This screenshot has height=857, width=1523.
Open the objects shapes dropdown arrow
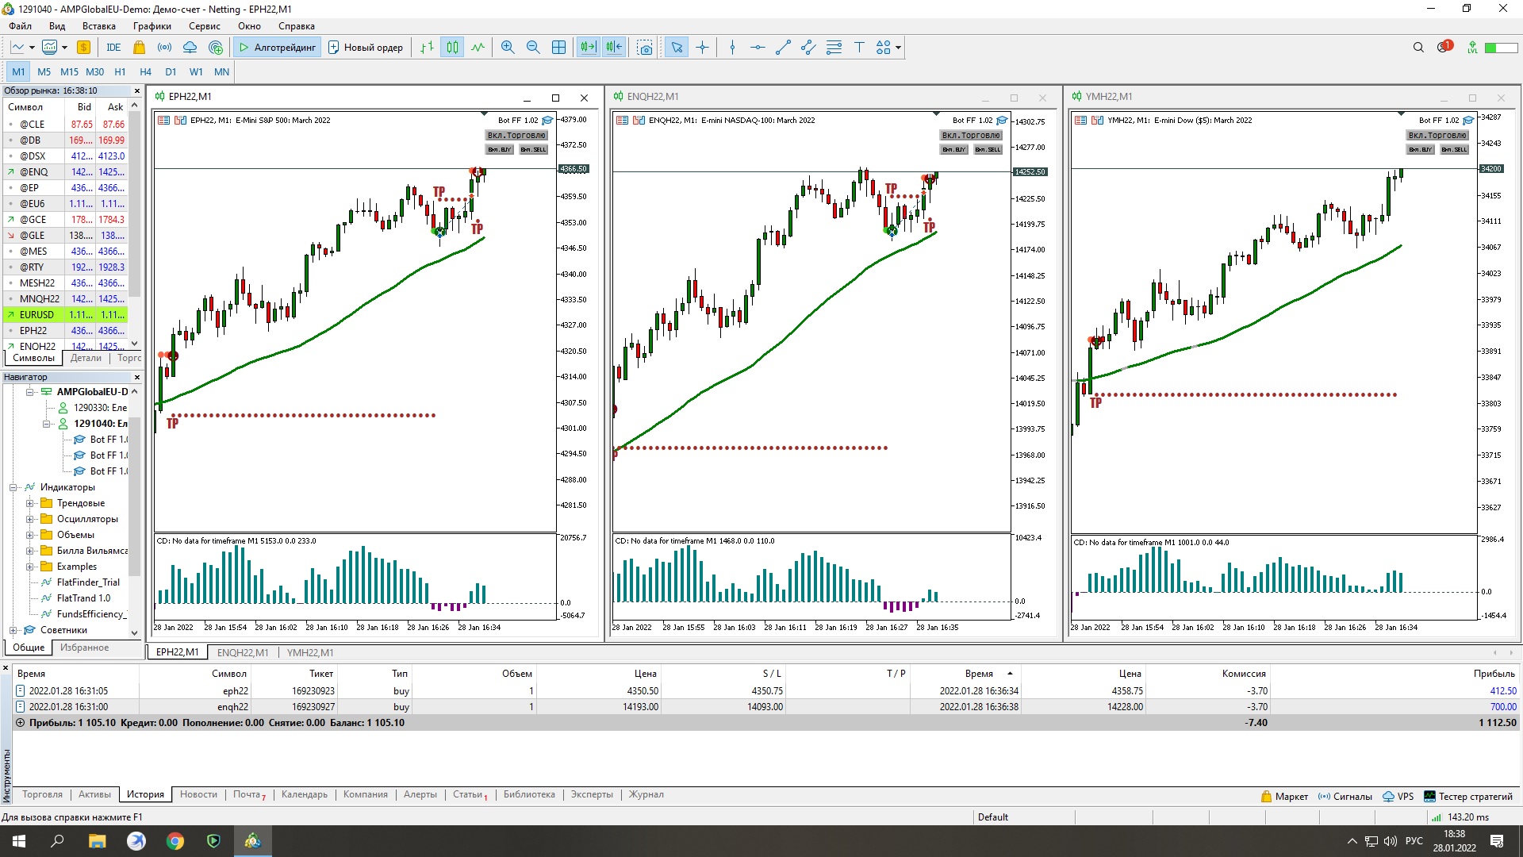click(x=898, y=48)
